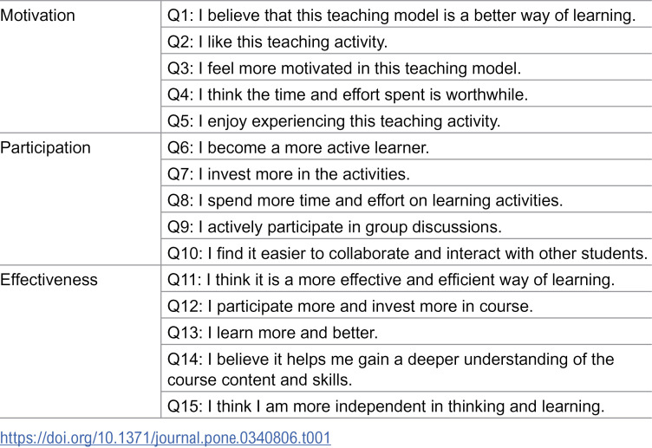This screenshot has height=448, width=652.
Task: Click Q7 about investing more in the activities
Action: 407,173
